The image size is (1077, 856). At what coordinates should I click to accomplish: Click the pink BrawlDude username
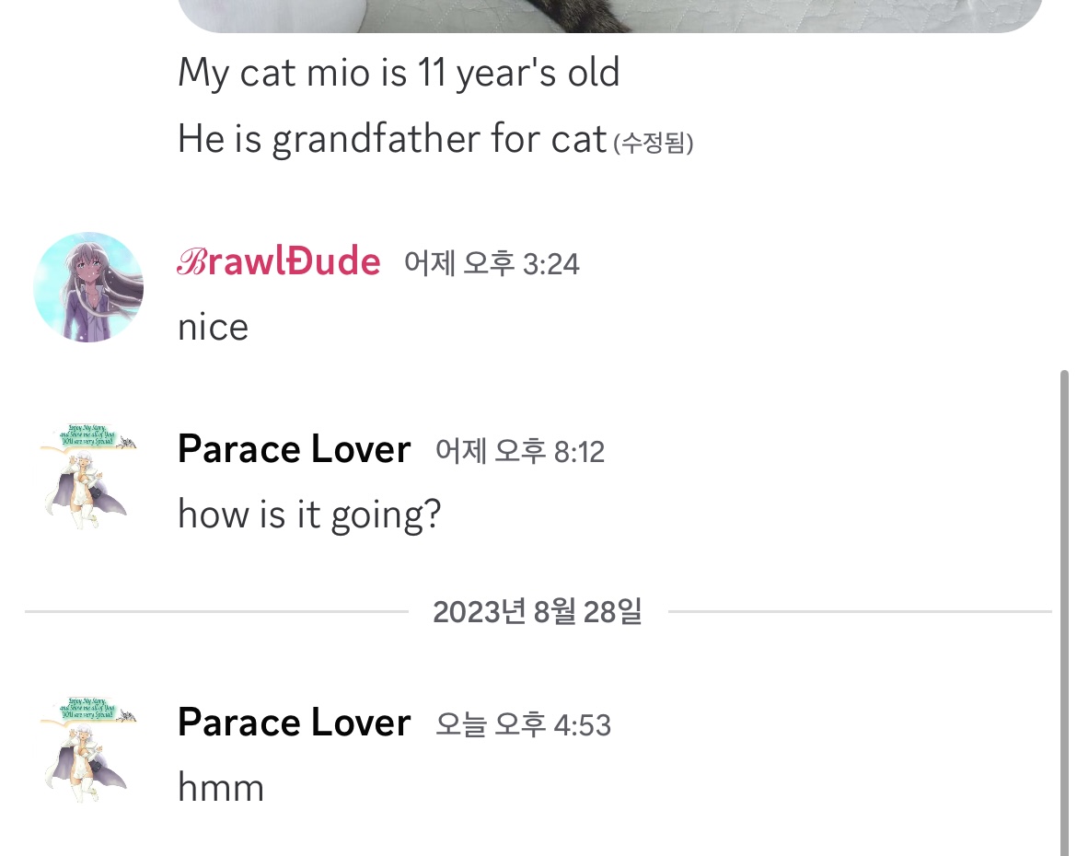pos(278,263)
